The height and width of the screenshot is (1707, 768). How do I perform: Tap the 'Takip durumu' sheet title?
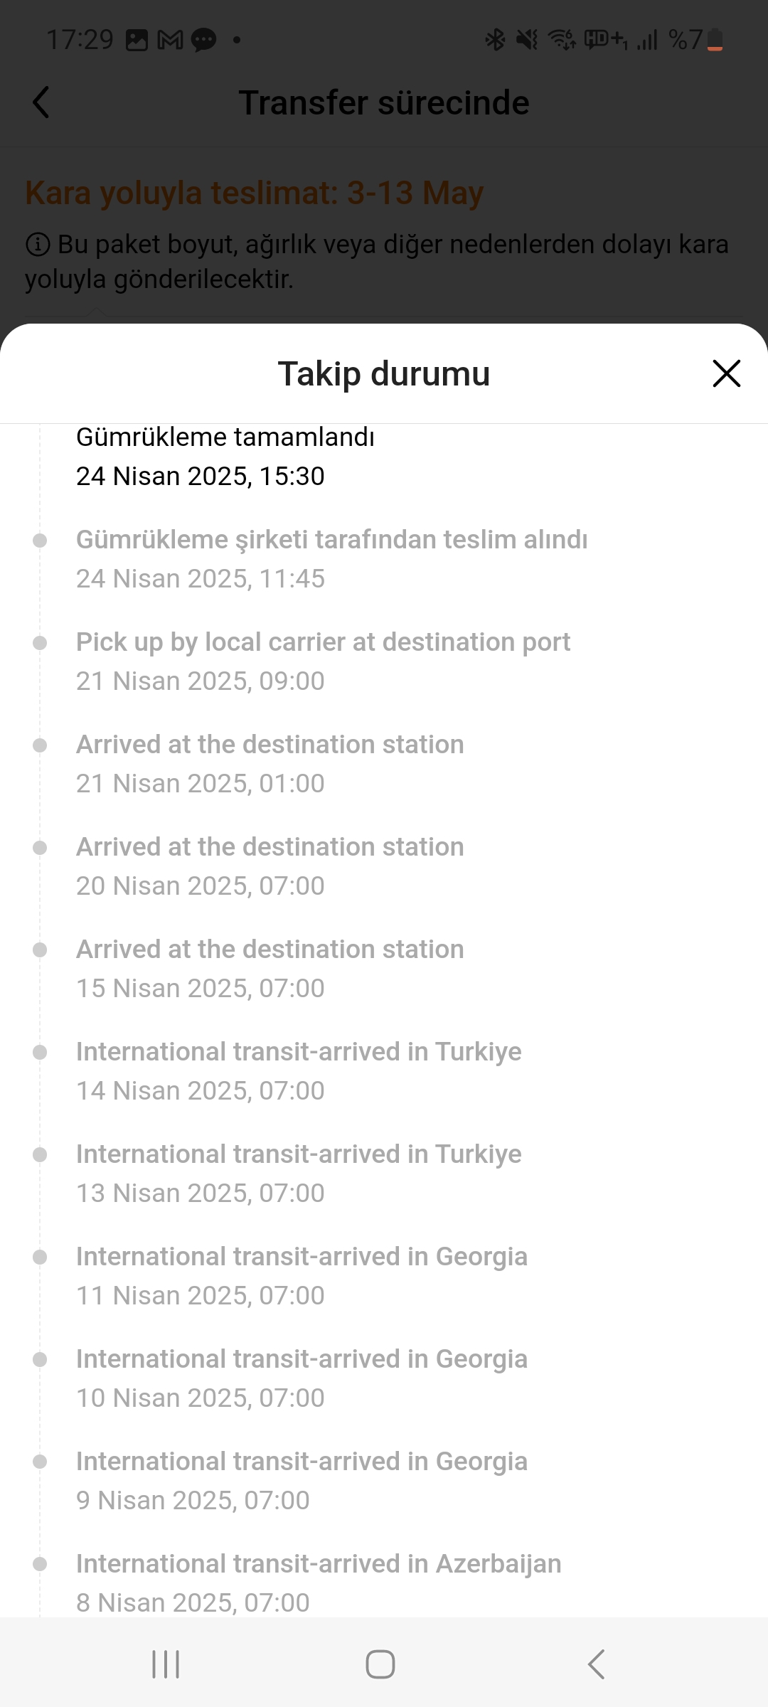(x=384, y=373)
